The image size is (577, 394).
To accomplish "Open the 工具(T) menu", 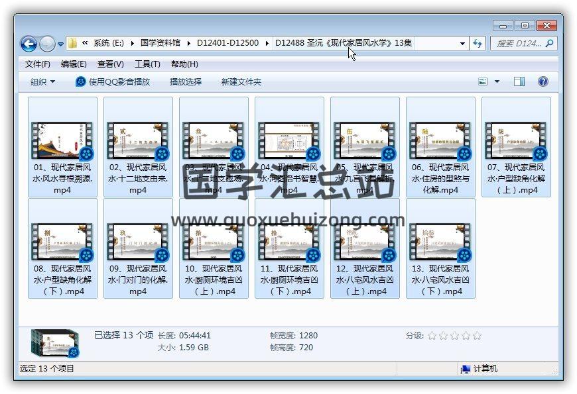I will click(x=147, y=64).
